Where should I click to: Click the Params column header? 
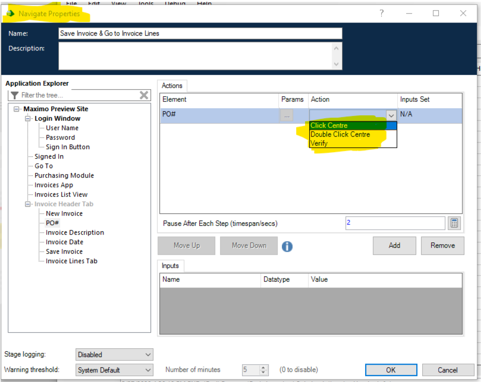293,100
